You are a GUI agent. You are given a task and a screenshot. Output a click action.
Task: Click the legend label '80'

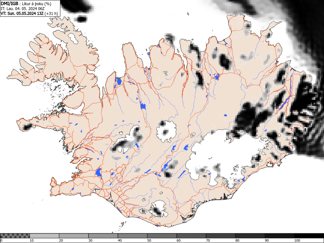(237, 240)
